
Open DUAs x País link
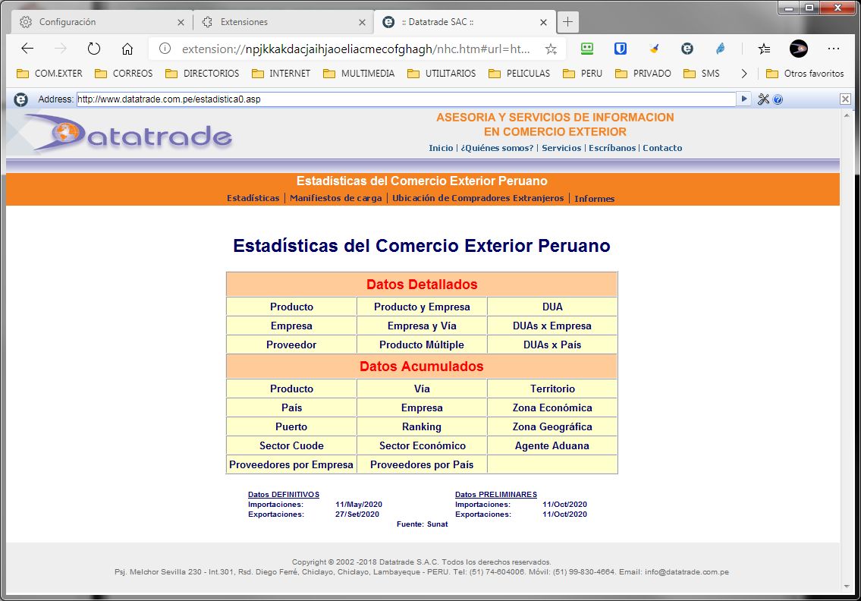pyautogui.click(x=551, y=345)
